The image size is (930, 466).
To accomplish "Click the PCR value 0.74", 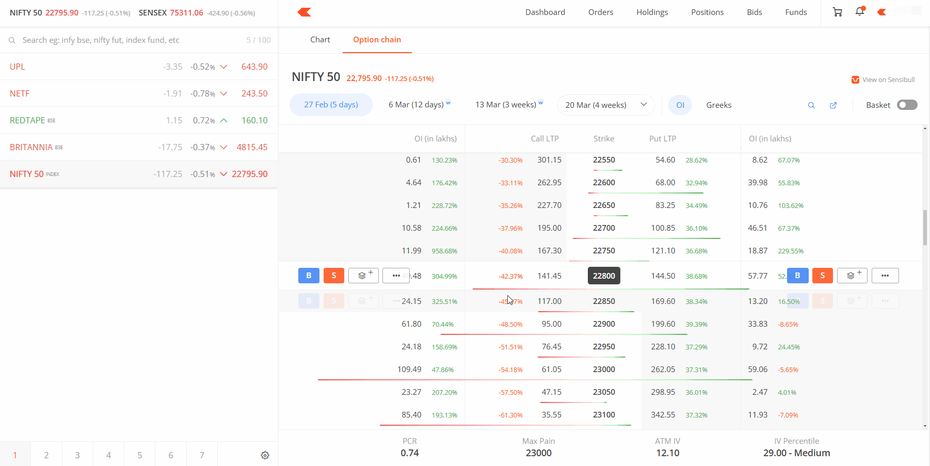I will click(410, 453).
